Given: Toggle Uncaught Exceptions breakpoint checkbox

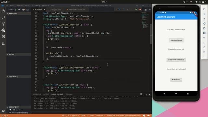Looking at the screenshot, I should coord(10,113).
